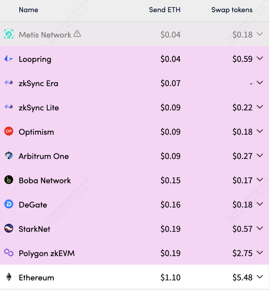
Task: Expand the StarkNet row chevron
Action: pyautogui.click(x=260, y=228)
